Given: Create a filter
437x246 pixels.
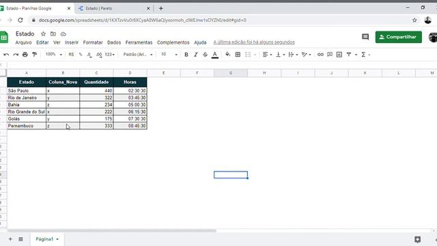Looking at the screenshot, I should [349, 55].
